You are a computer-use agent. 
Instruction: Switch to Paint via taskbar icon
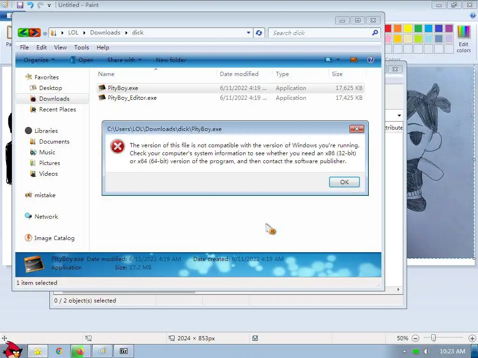[x=102, y=351]
